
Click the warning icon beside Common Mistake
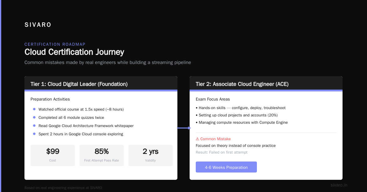197,139
